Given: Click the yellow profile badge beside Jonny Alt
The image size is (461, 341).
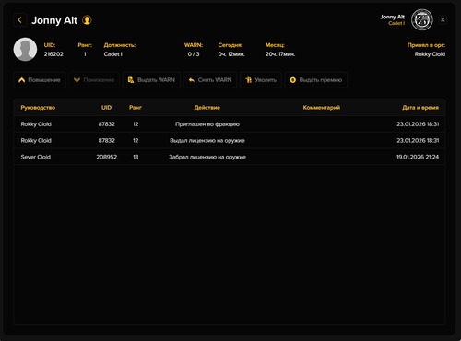Looking at the screenshot, I should tap(87, 20).
